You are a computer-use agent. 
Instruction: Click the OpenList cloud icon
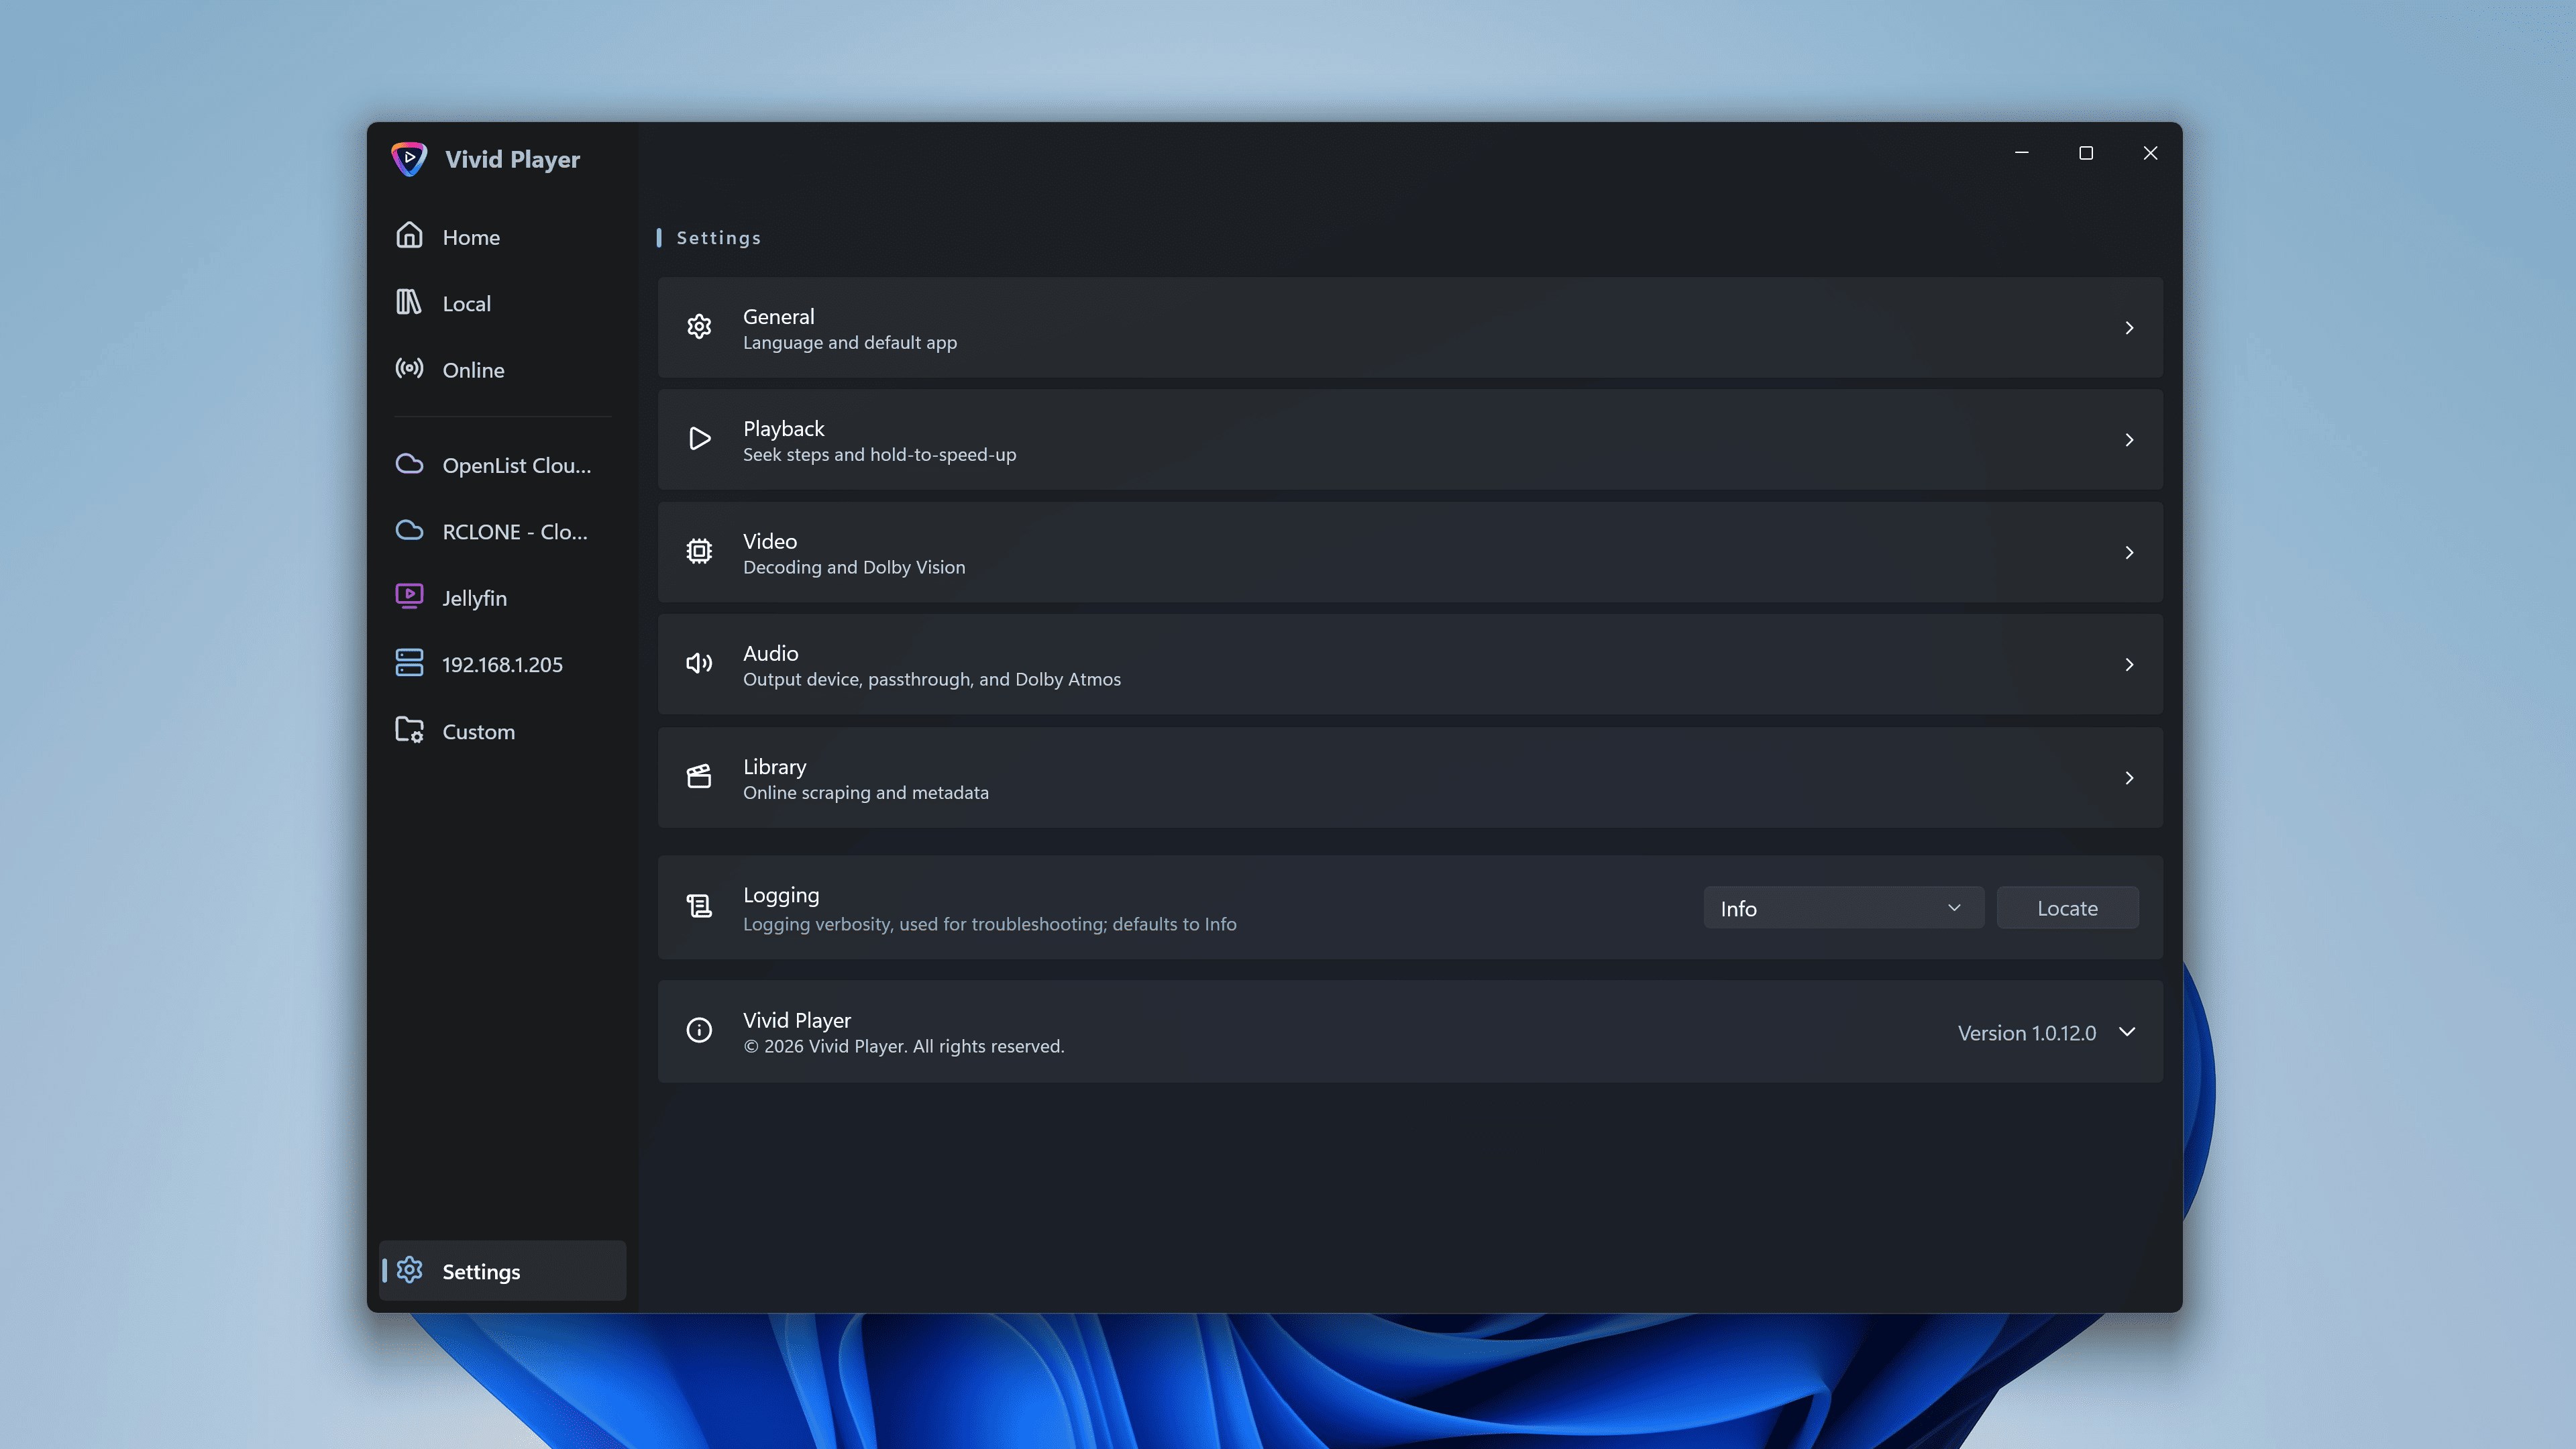click(409, 464)
